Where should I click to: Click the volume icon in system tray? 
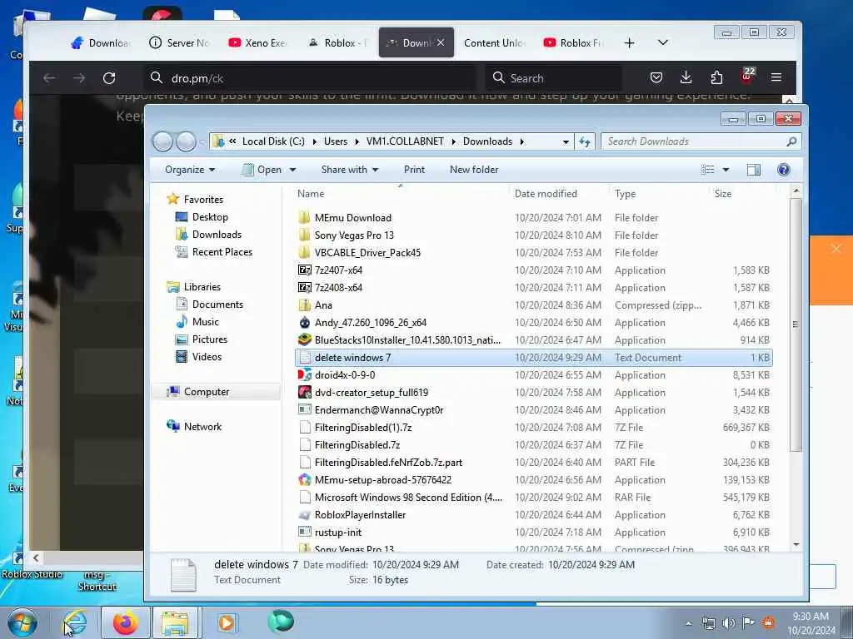728,622
